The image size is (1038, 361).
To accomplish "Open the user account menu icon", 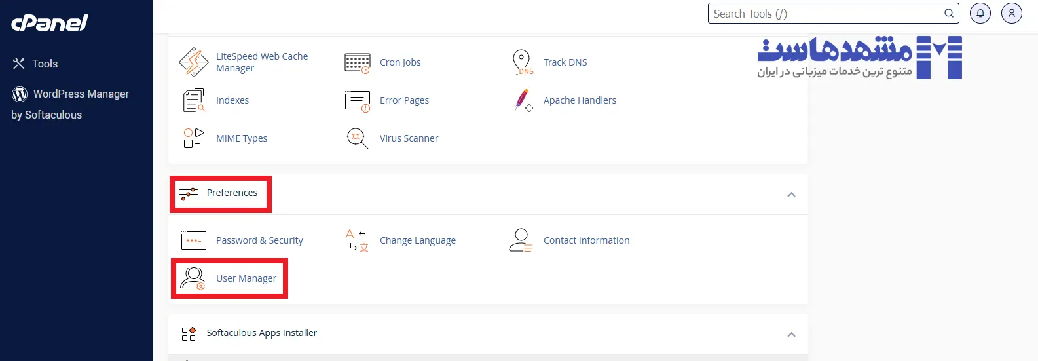I will 1012,13.
